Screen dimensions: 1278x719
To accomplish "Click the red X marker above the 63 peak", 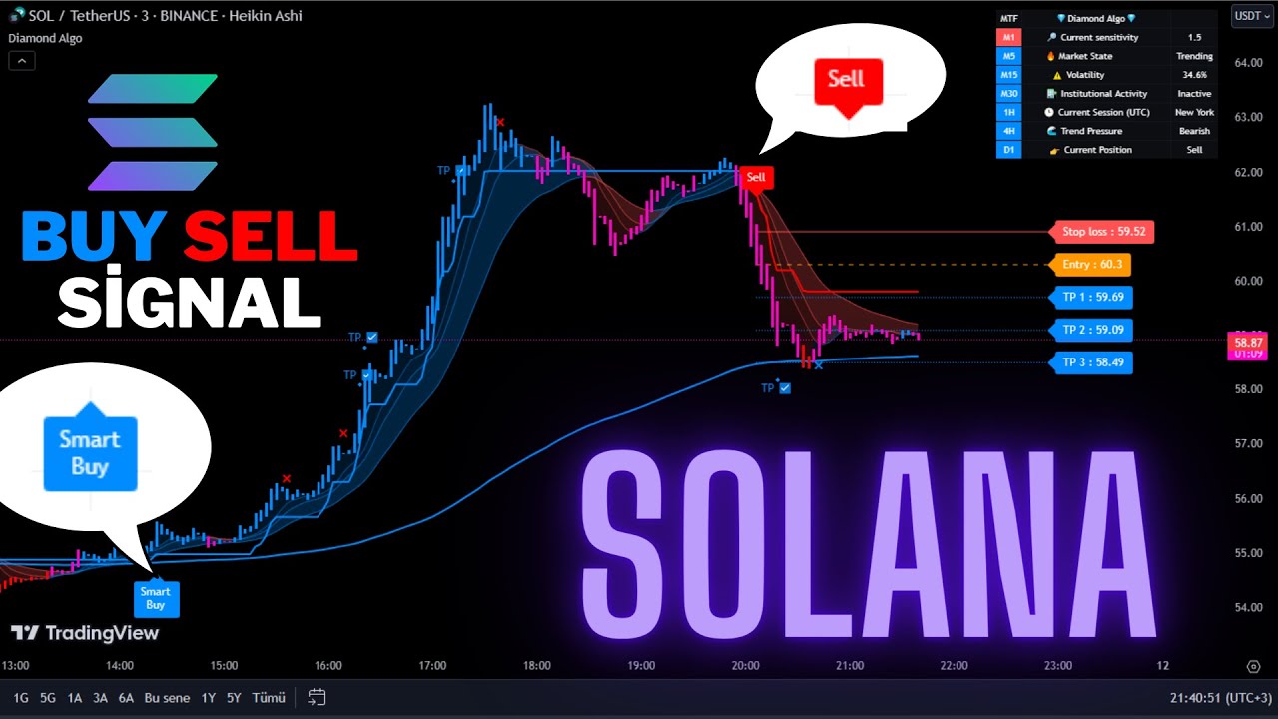I will pos(500,123).
